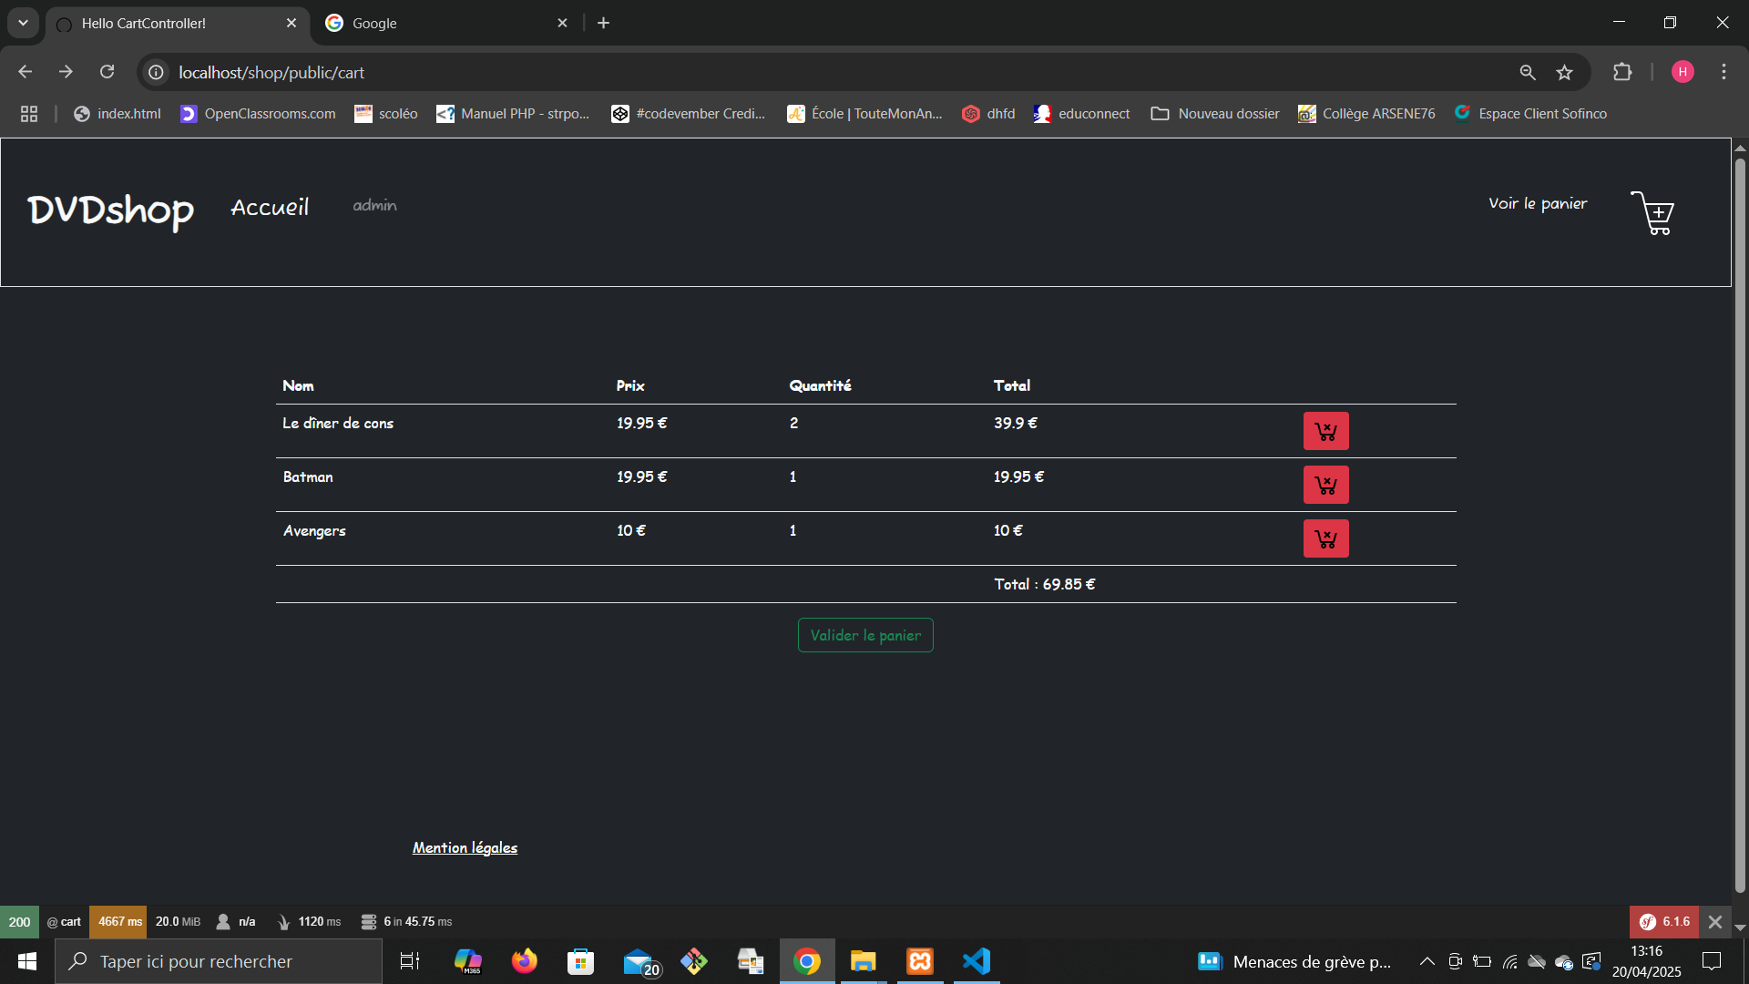Viewport: 1749px width, 984px height.
Task: Click the Symfony 6.1.6 version badge
Action: tap(1664, 922)
